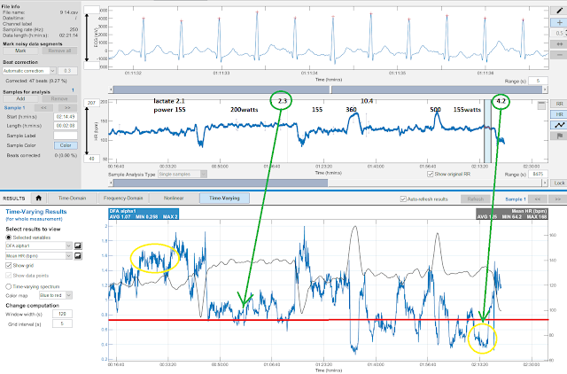Go to previous sample with << in samples panel
Viewport: 567px width, 374px height.
click(43, 108)
